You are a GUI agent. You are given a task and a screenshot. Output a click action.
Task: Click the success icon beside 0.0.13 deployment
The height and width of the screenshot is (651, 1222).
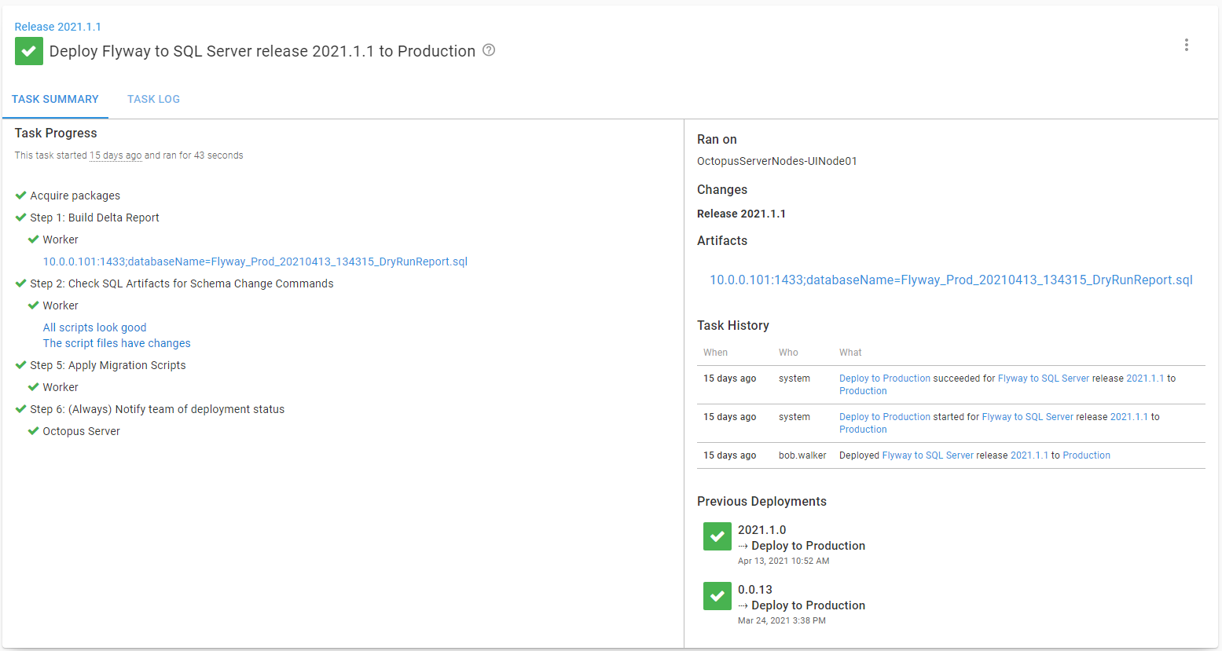tap(717, 596)
